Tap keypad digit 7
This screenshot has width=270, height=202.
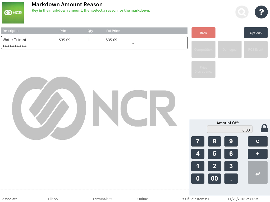pos(198,141)
